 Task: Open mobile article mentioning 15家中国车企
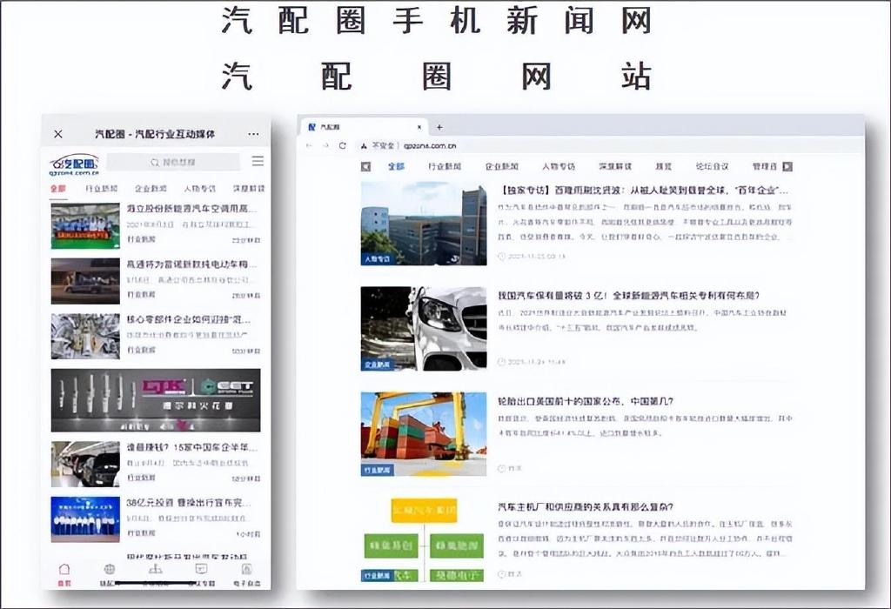pyautogui.click(x=192, y=447)
